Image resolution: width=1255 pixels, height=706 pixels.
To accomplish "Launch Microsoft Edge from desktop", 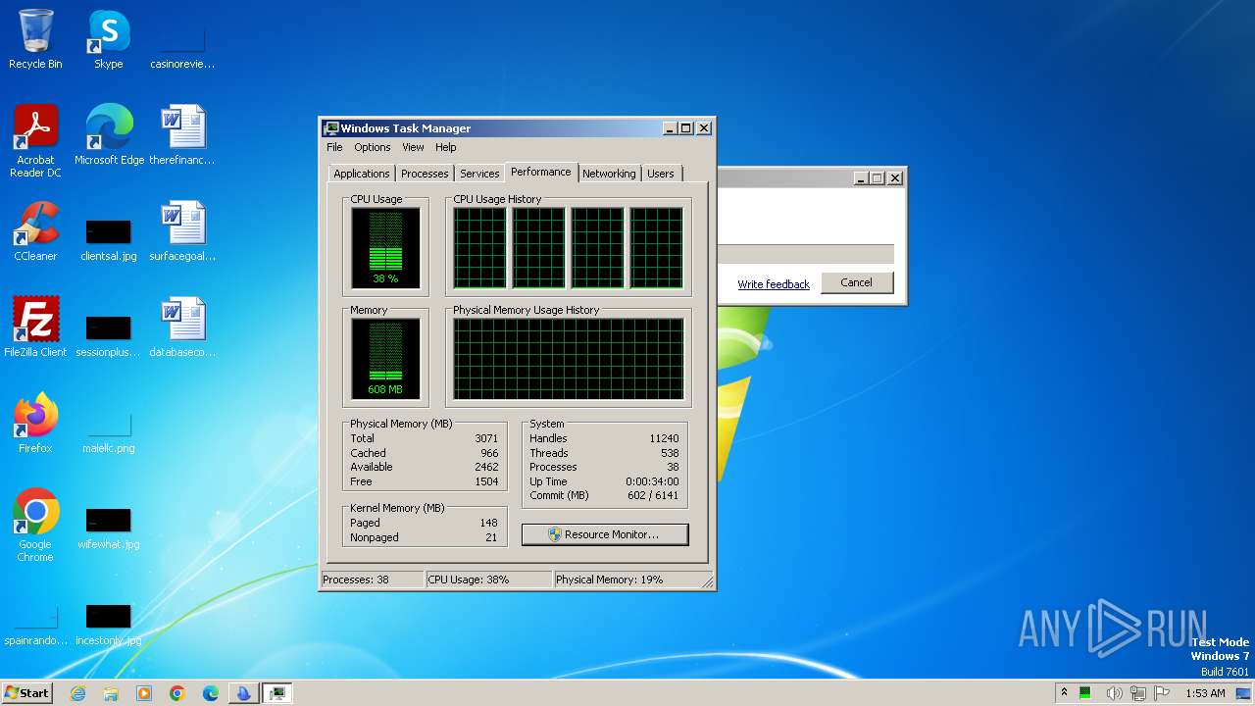I will coord(109,135).
